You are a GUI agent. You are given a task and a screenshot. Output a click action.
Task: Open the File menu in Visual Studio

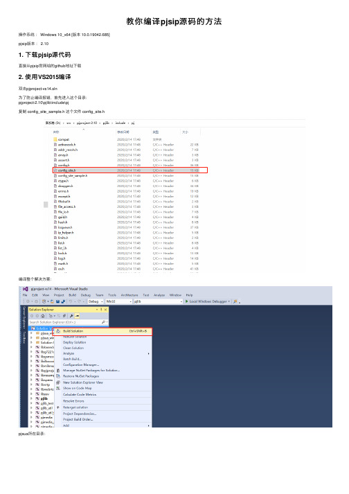click(25, 295)
